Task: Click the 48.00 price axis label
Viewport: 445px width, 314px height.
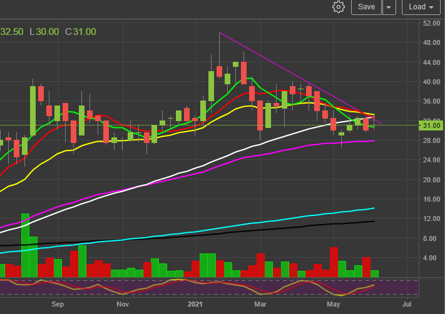Action: coord(431,42)
